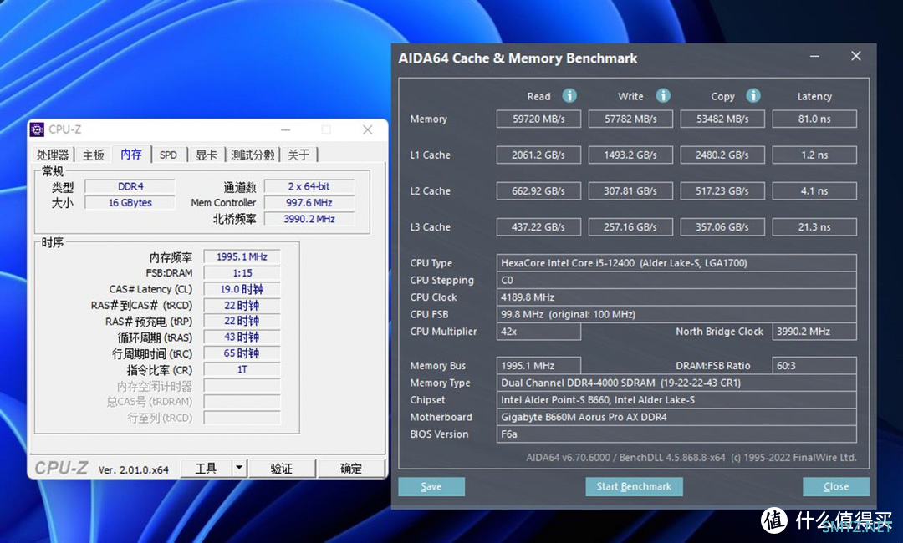The height and width of the screenshot is (543, 903).
Task: Click Chipset field Intel Alder Point-S B660
Action: [676, 400]
